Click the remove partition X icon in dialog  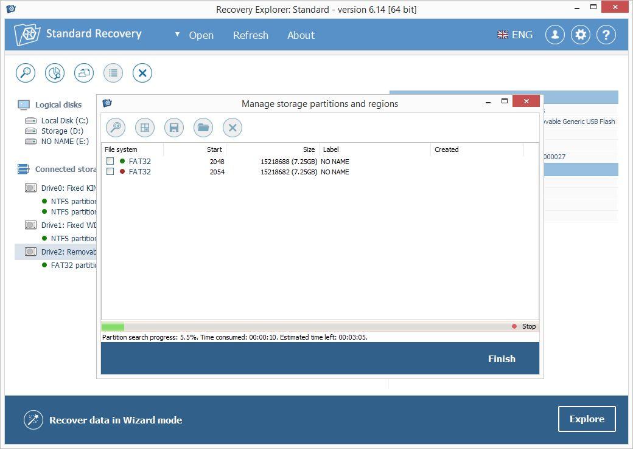[x=233, y=128]
